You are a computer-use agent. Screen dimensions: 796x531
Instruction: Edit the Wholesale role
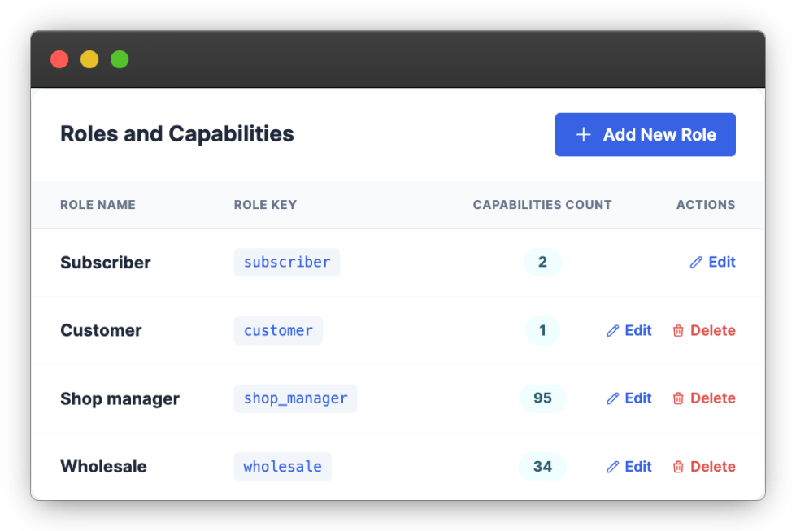[629, 467]
